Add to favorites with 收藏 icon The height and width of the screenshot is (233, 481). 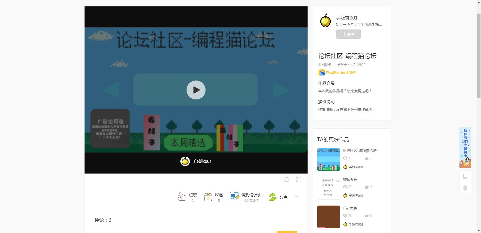[x=208, y=197]
